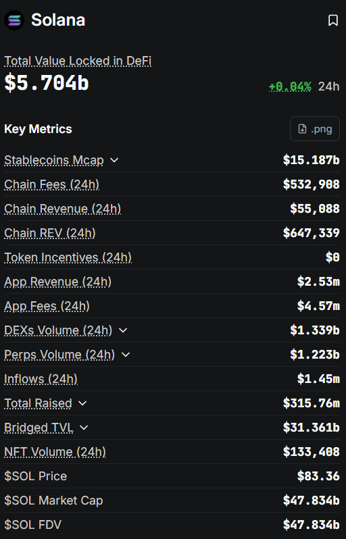Bookmark the Solana chain
346x539 pixels.
point(332,20)
